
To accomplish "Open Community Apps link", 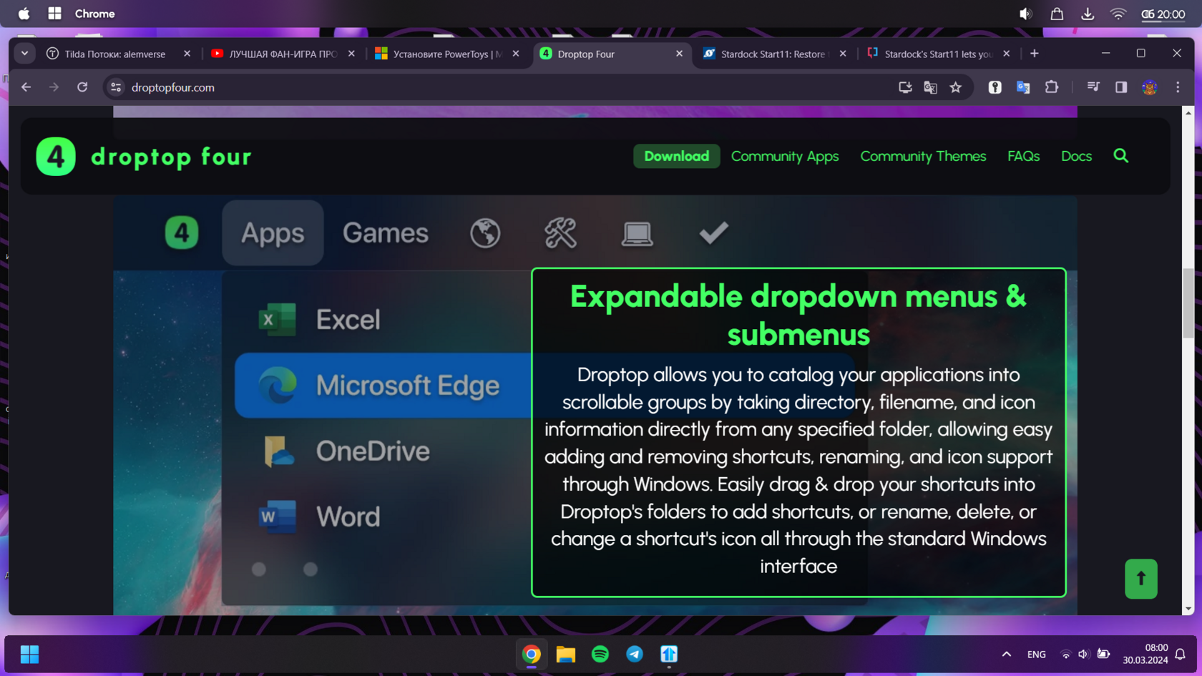I will click(x=785, y=156).
